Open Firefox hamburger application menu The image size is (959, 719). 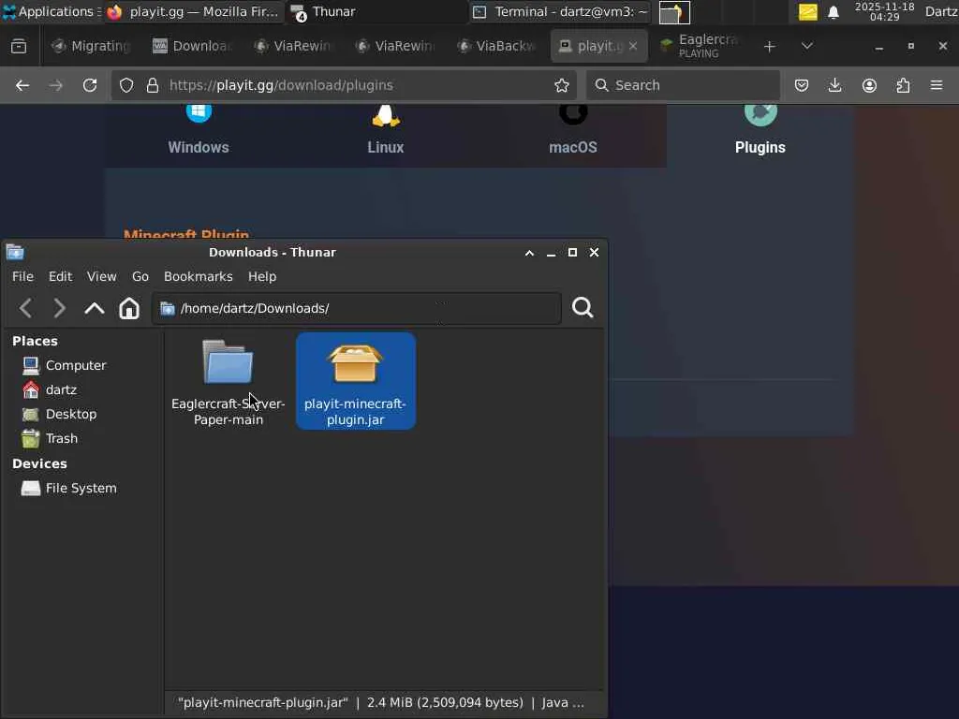coord(937,85)
